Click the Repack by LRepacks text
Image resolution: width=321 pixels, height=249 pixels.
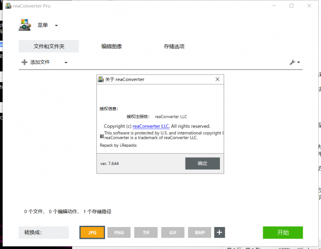[118, 145]
